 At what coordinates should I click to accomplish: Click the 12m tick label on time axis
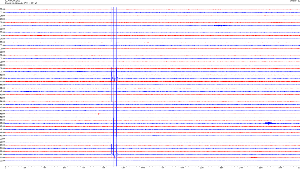(x=123, y=168)
